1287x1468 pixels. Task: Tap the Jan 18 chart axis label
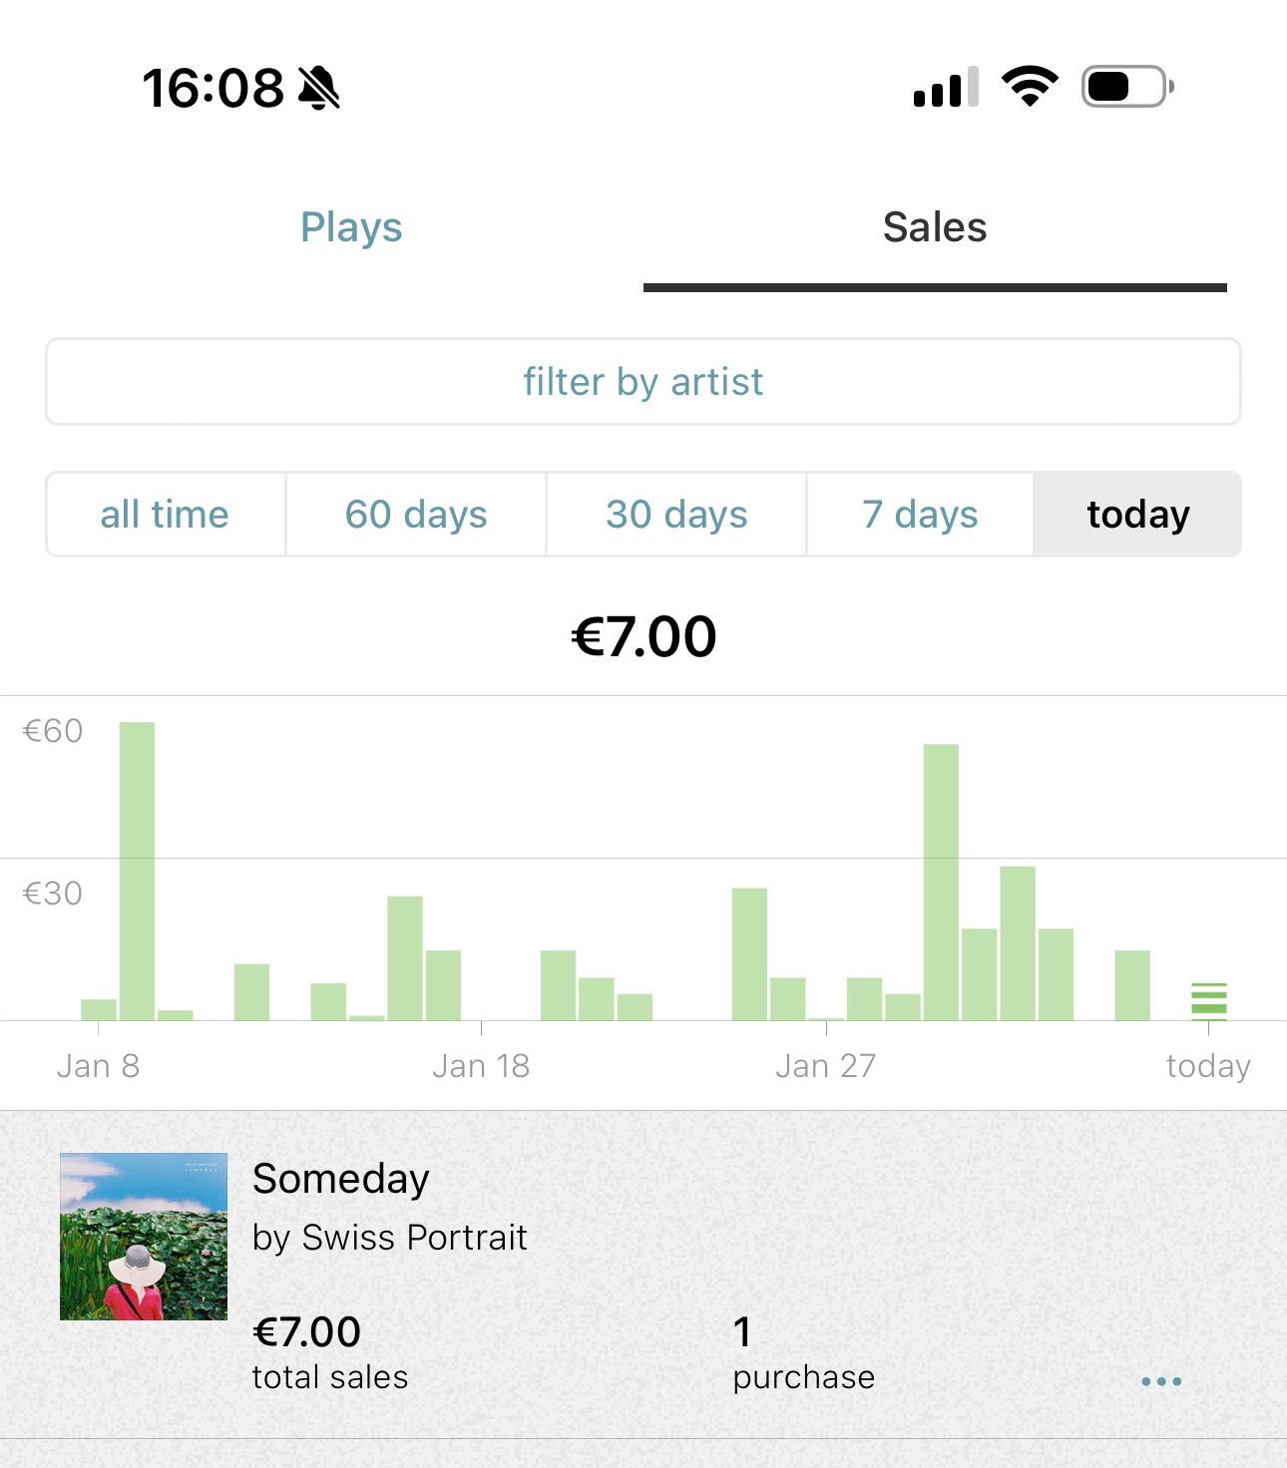481,1066
